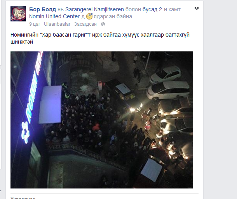Open the Ulaanbaatar location link

(57, 24)
